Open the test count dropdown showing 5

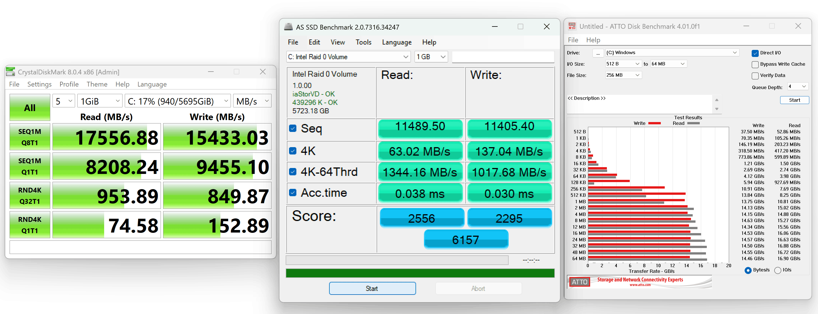coord(64,101)
